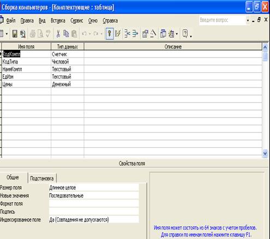Open the Сервис menu

click(76, 20)
